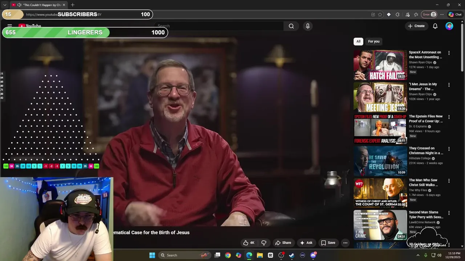The height and width of the screenshot is (261, 465).
Task: Open File Explorer from the taskbar
Action: [260, 255]
